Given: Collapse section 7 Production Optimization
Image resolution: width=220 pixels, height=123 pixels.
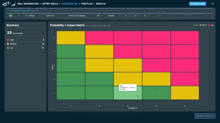Looking at the screenshot, I should [x=8, y=11].
